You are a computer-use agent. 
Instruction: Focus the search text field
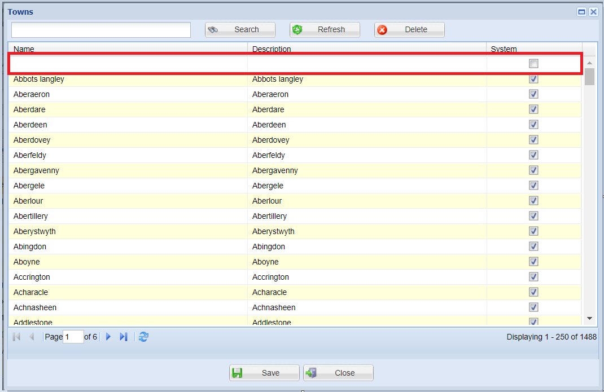[101, 30]
